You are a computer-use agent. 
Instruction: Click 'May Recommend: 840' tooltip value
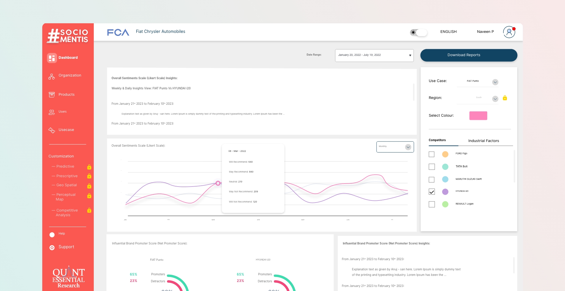click(x=241, y=172)
